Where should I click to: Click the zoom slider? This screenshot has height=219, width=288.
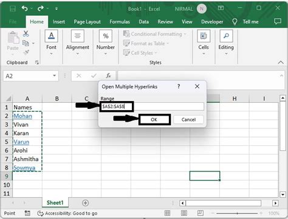point(237,214)
